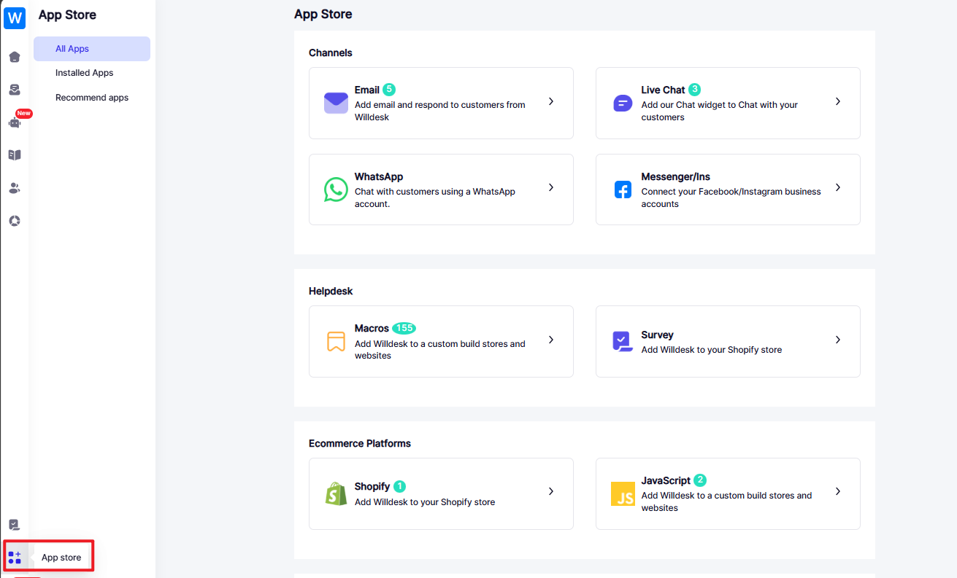This screenshot has width=957, height=578.
Task: Open the JavaScript card arrow
Action: (838, 491)
